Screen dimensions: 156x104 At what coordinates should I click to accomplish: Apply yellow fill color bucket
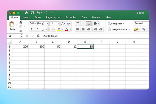(59, 29)
